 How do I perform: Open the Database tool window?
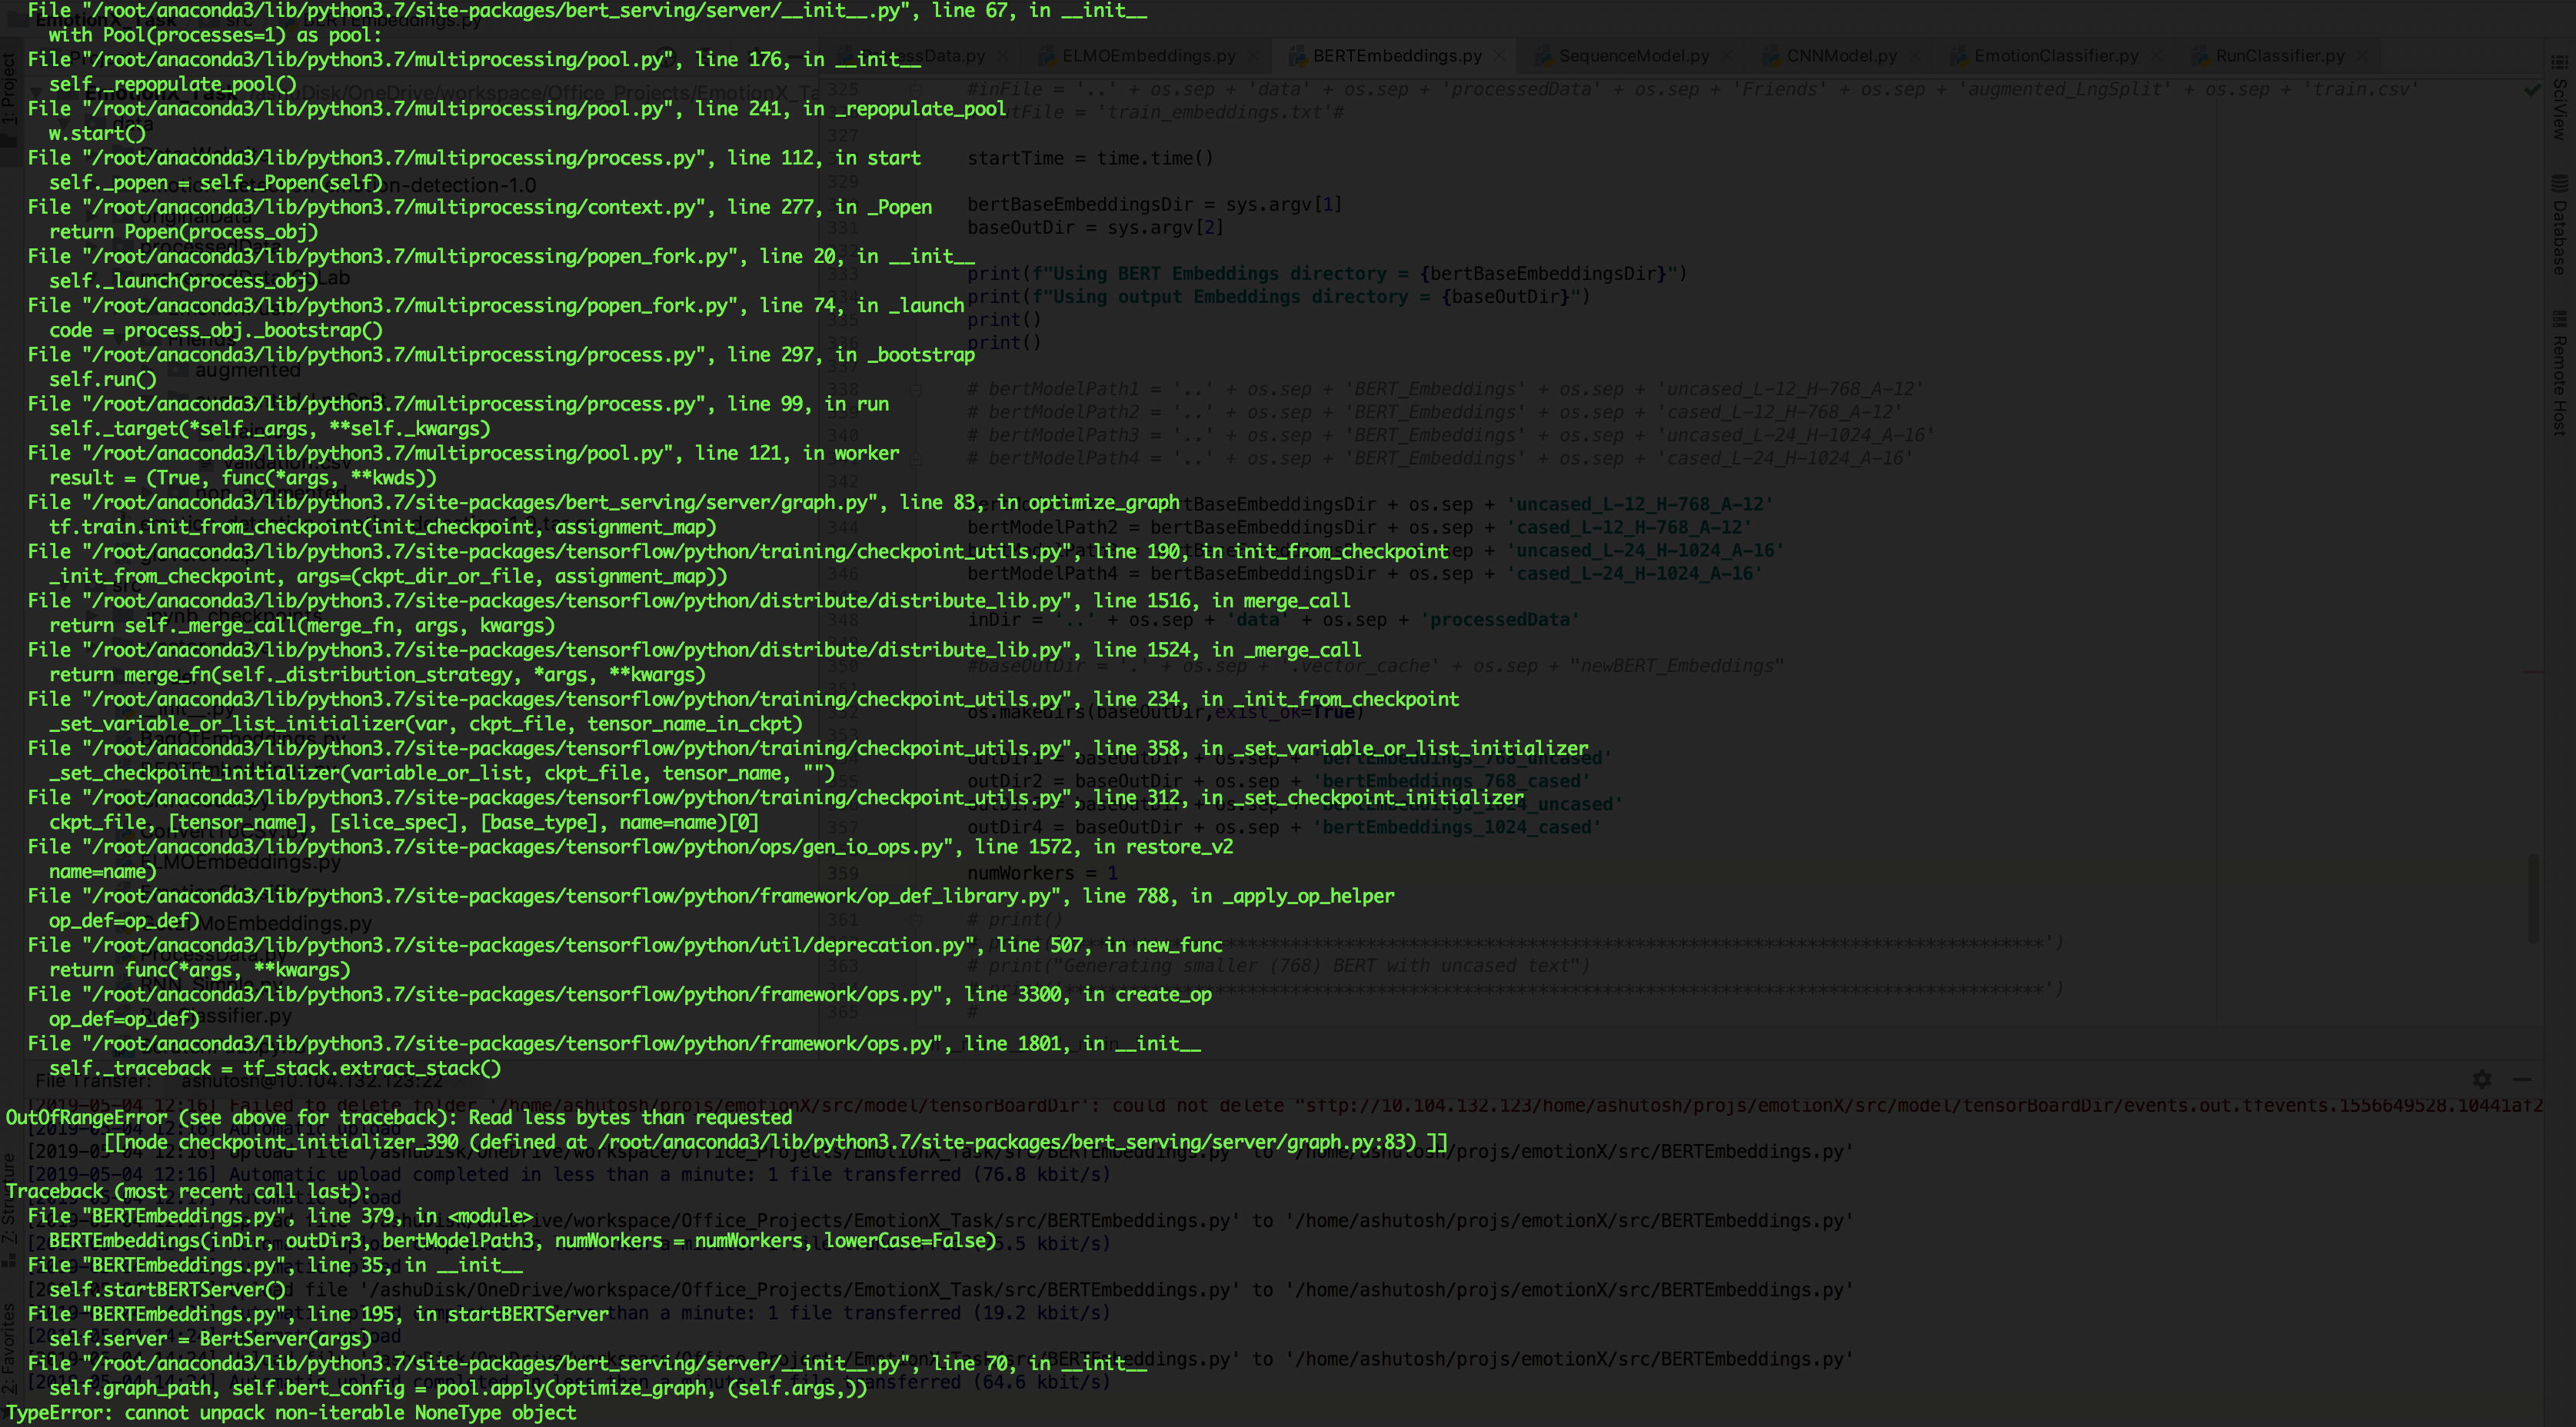pyautogui.click(x=2559, y=225)
